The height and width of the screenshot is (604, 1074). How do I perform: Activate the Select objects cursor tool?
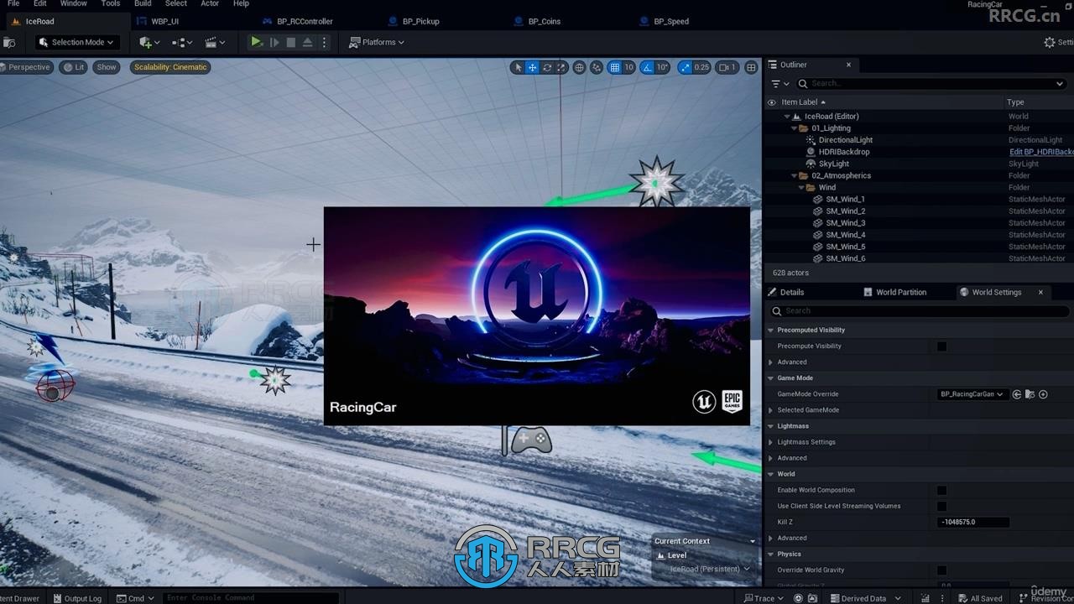coord(518,67)
